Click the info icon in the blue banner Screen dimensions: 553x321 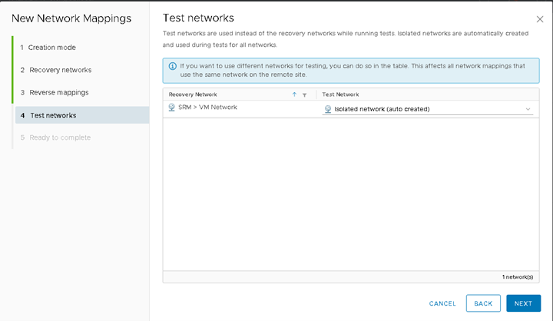[x=173, y=66]
